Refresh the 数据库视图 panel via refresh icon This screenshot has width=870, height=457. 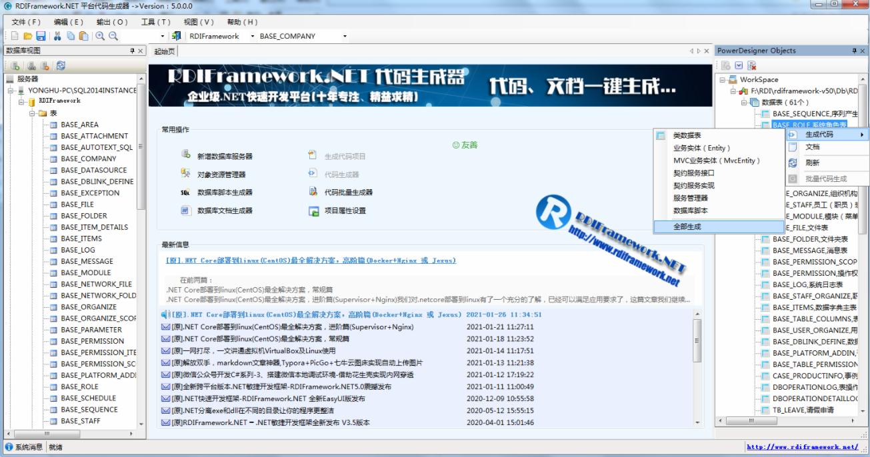click(61, 65)
